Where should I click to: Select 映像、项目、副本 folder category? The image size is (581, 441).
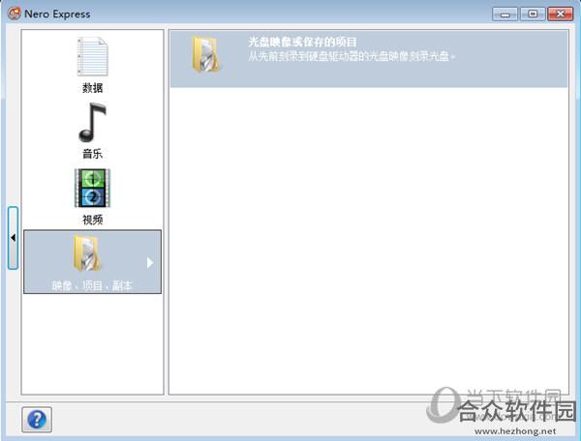93,262
